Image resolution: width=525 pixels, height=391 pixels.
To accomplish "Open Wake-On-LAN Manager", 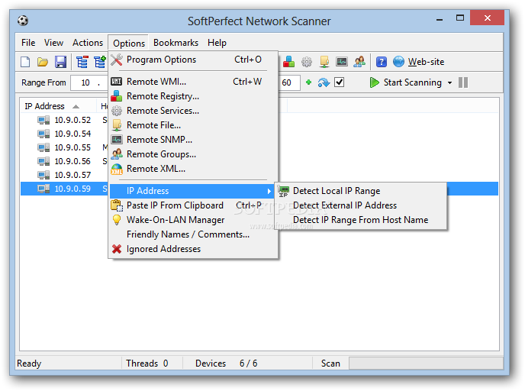I will pyautogui.click(x=193, y=220).
